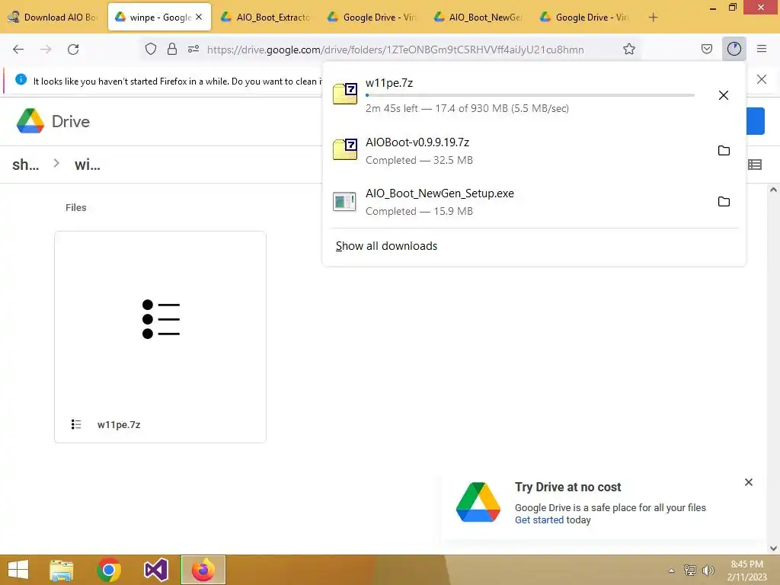Screen dimensions: 780x585
Task: Dismiss the Firefox cleanup notification bar
Action: [761, 79]
